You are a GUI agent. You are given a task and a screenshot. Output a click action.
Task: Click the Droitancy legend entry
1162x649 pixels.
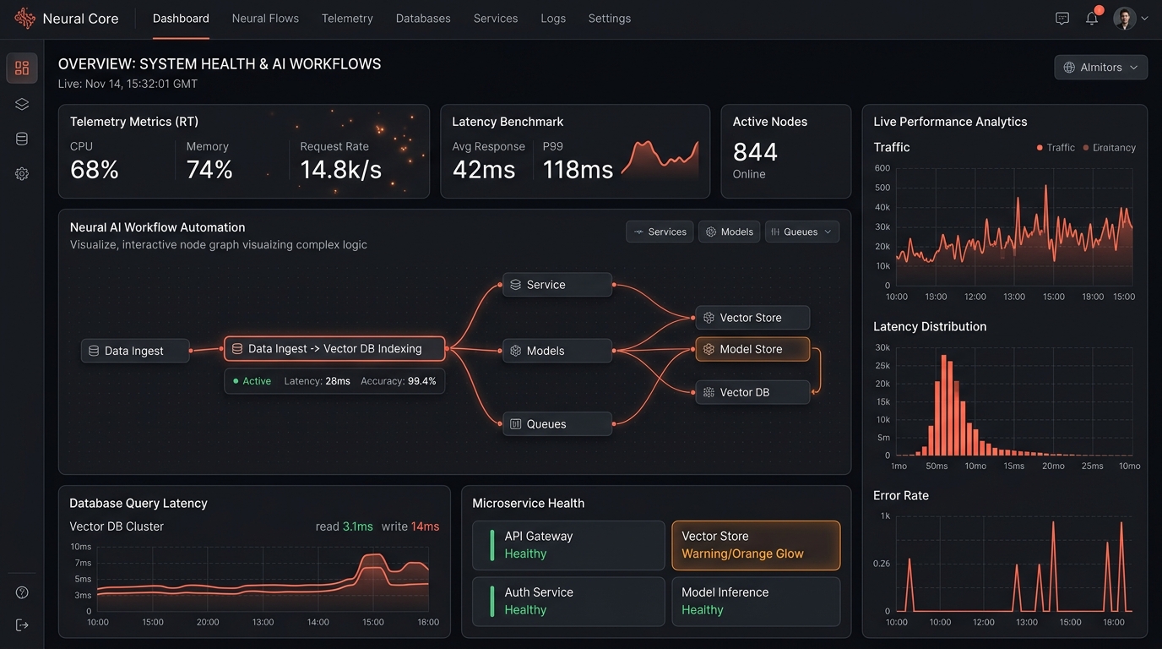[1110, 147]
